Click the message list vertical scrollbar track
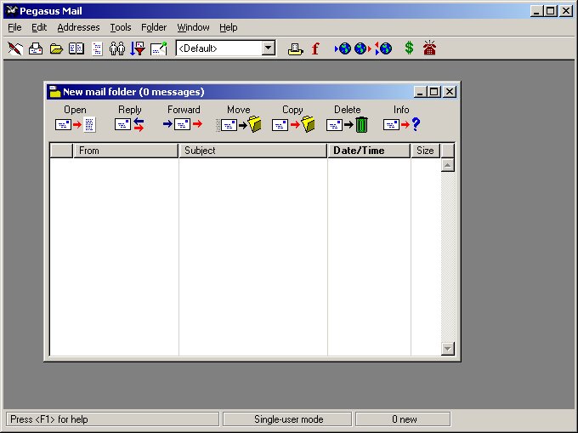The image size is (578, 433). [447, 257]
